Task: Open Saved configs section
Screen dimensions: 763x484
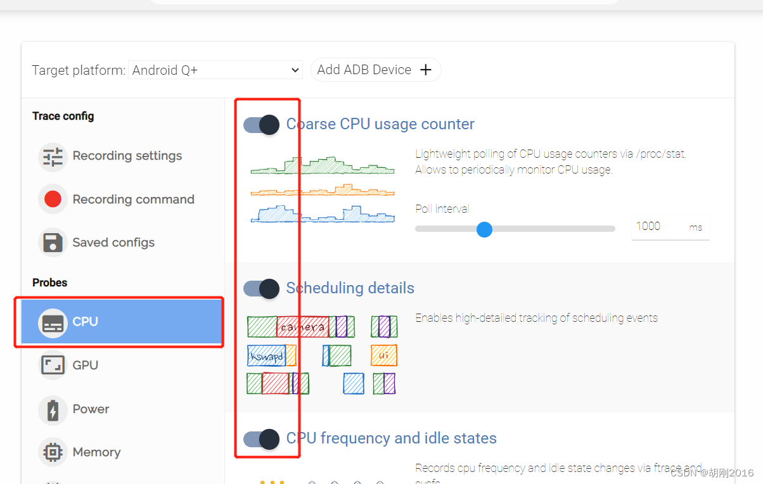Action: point(124,243)
